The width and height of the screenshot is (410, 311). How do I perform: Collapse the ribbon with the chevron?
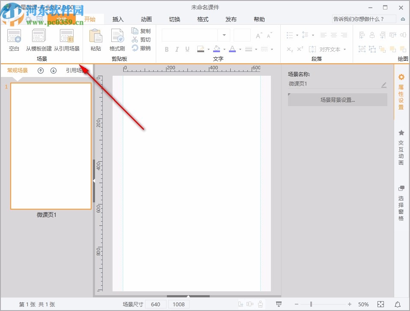[x=403, y=19]
